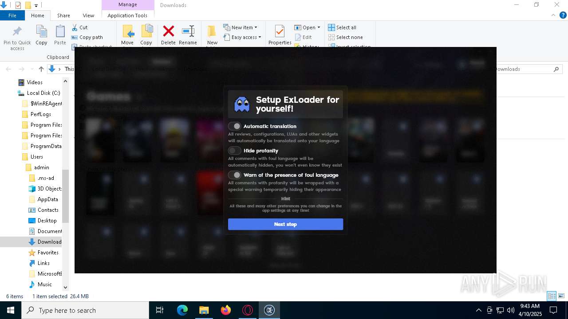This screenshot has width=568, height=319.
Task: Open the Windows Start menu
Action: (x=11, y=310)
